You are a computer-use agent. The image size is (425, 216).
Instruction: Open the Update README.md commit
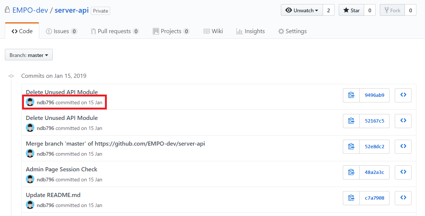[x=53, y=195]
